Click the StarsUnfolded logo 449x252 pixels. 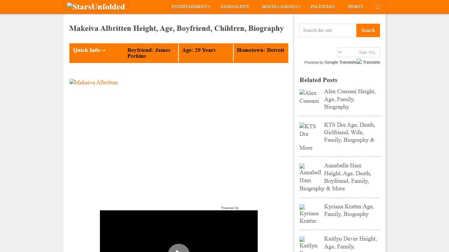click(x=96, y=7)
